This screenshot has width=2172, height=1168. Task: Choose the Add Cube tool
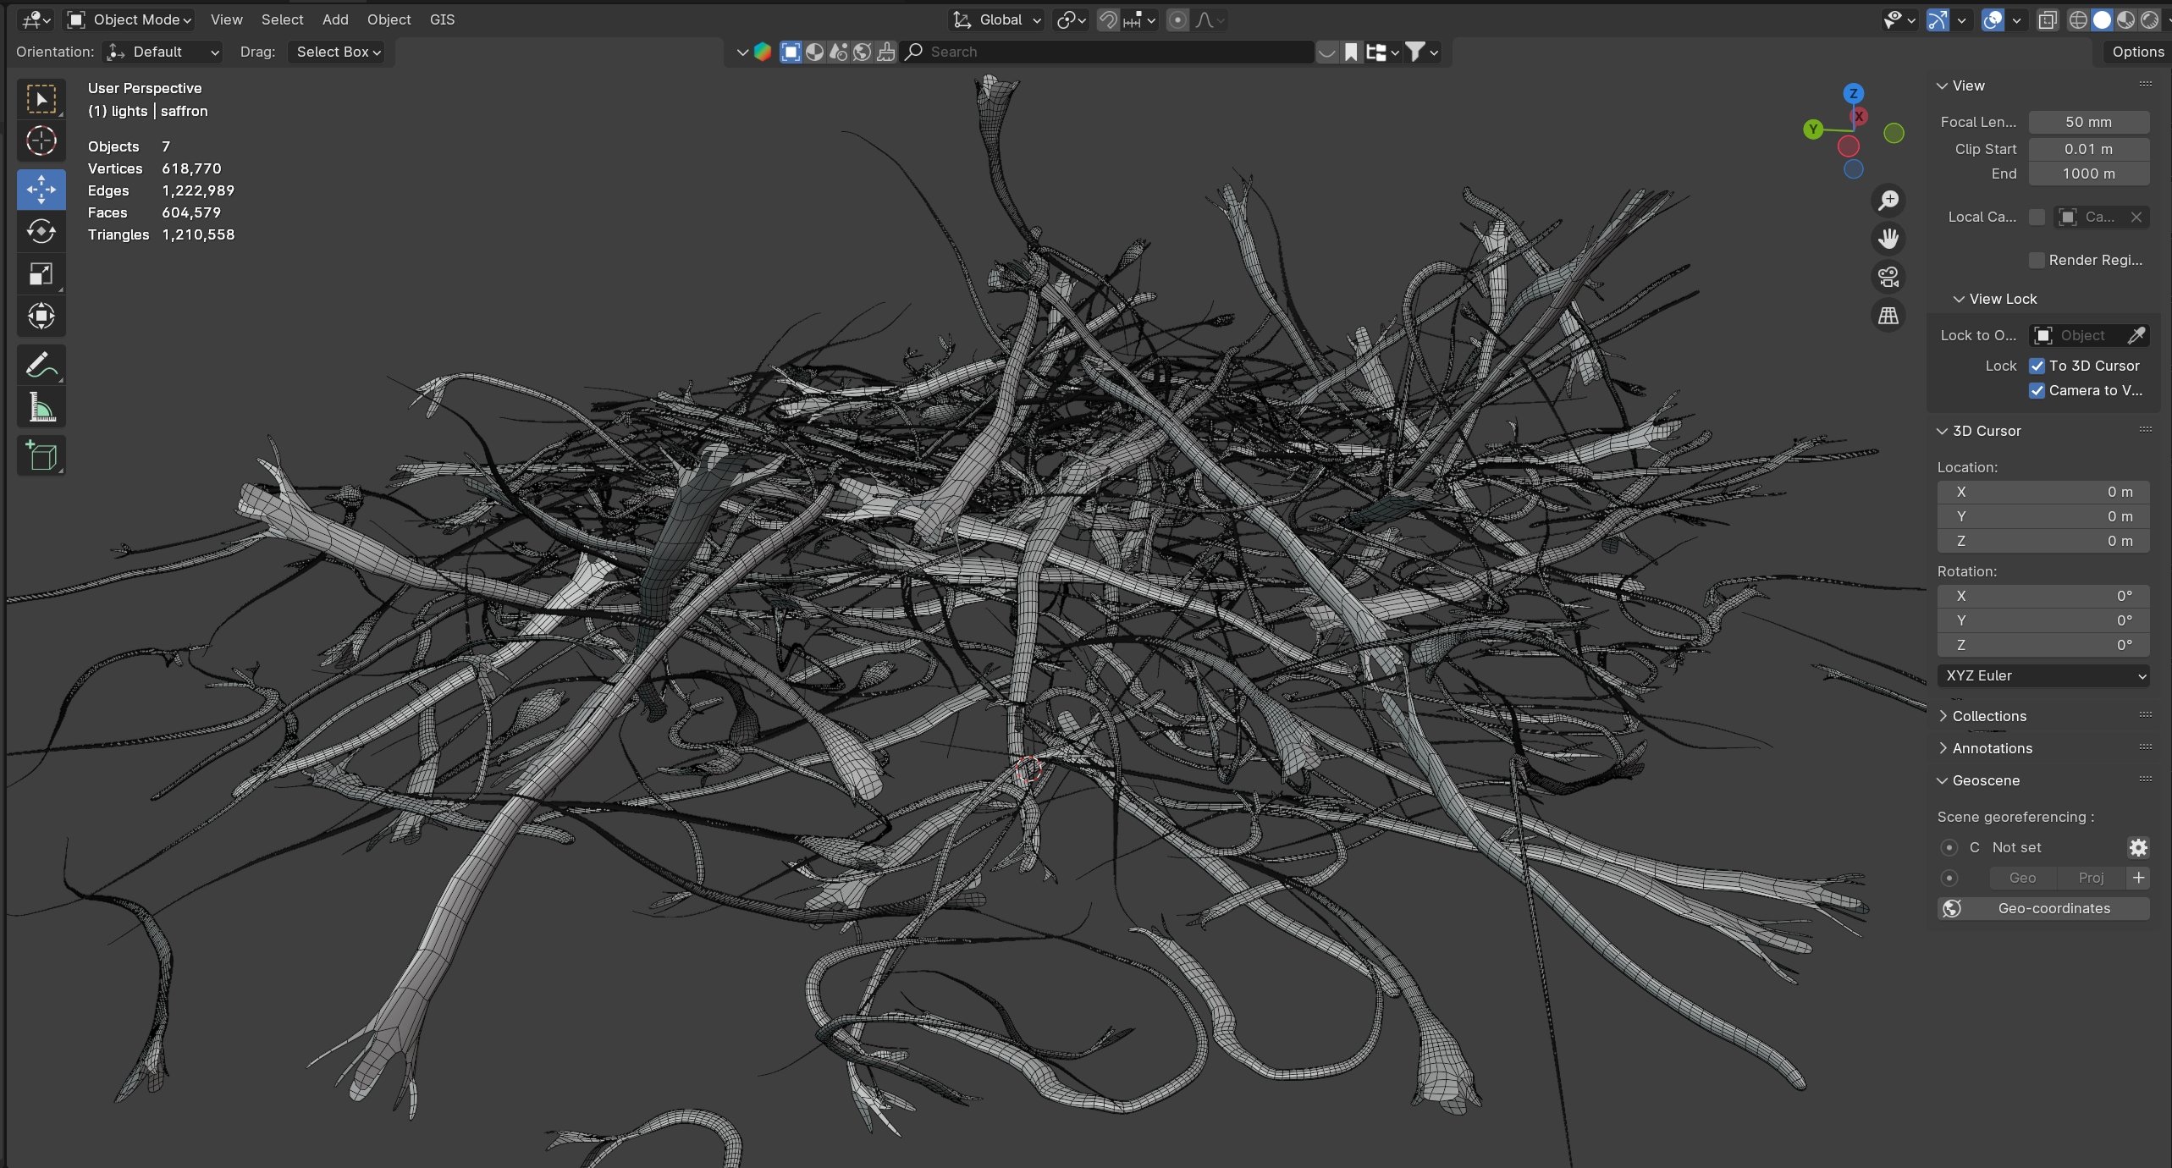click(41, 455)
